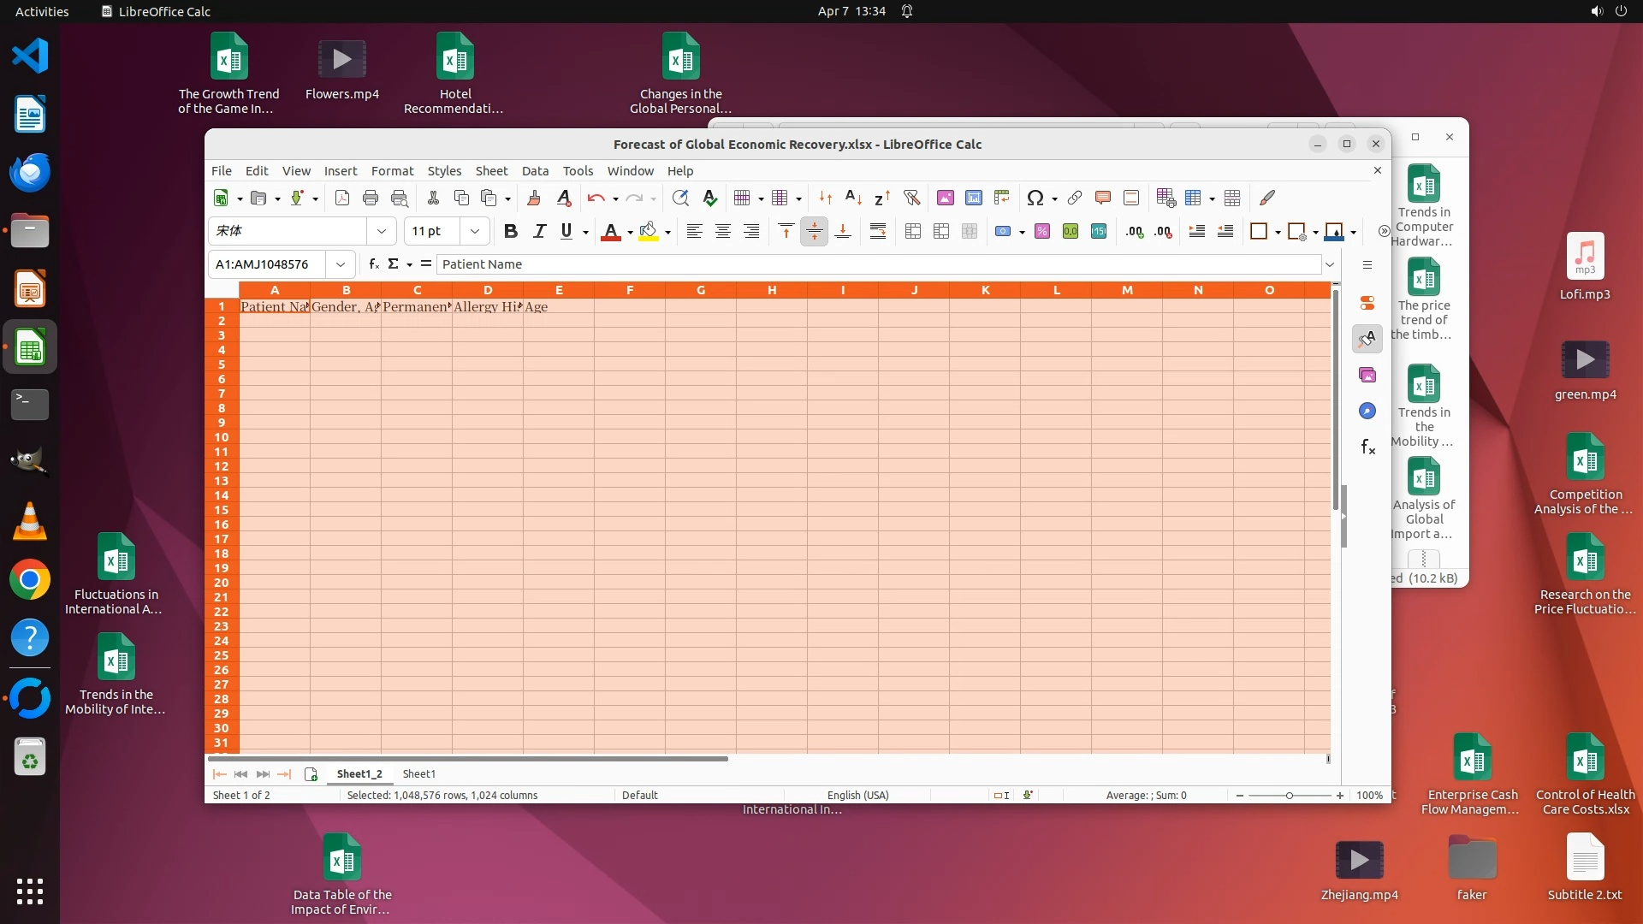Toggle Bold formatting

click(x=511, y=231)
